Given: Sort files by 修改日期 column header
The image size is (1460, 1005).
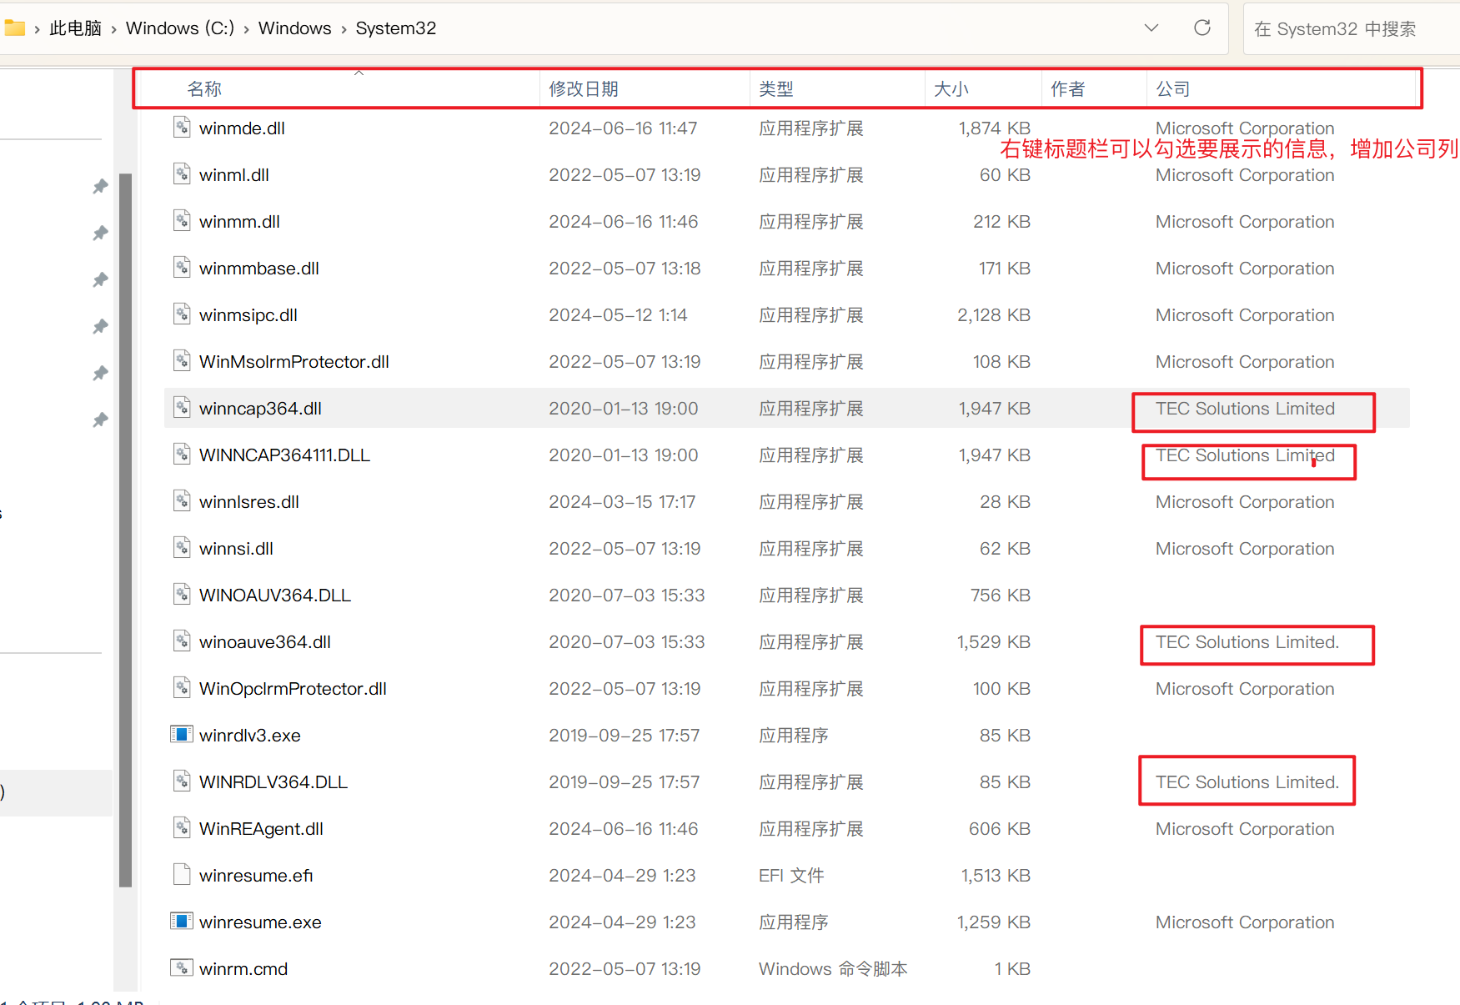Looking at the screenshot, I should click(584, 89).
